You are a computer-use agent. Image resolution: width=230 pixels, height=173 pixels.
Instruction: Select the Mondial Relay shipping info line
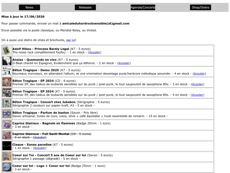(49, 30)
